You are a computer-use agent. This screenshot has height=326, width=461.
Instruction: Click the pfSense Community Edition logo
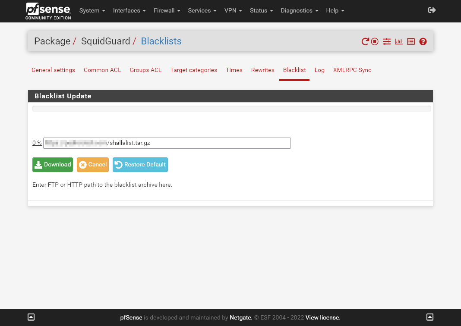[x=47, y=11]
